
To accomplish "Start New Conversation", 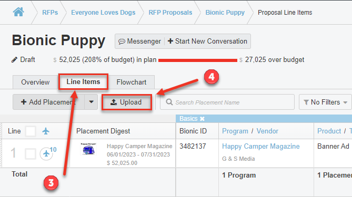I will 207,41.
